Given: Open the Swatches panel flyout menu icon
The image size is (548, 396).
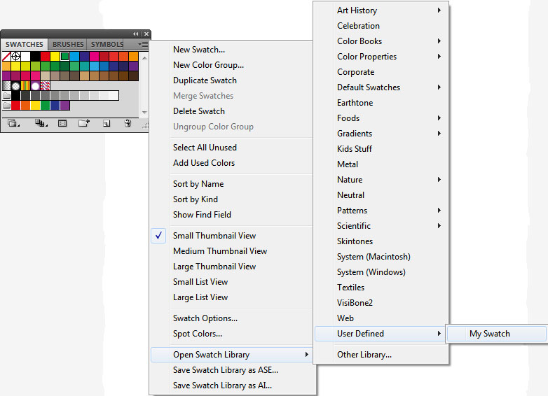Looking at the screenshot, I should [144, 44].
